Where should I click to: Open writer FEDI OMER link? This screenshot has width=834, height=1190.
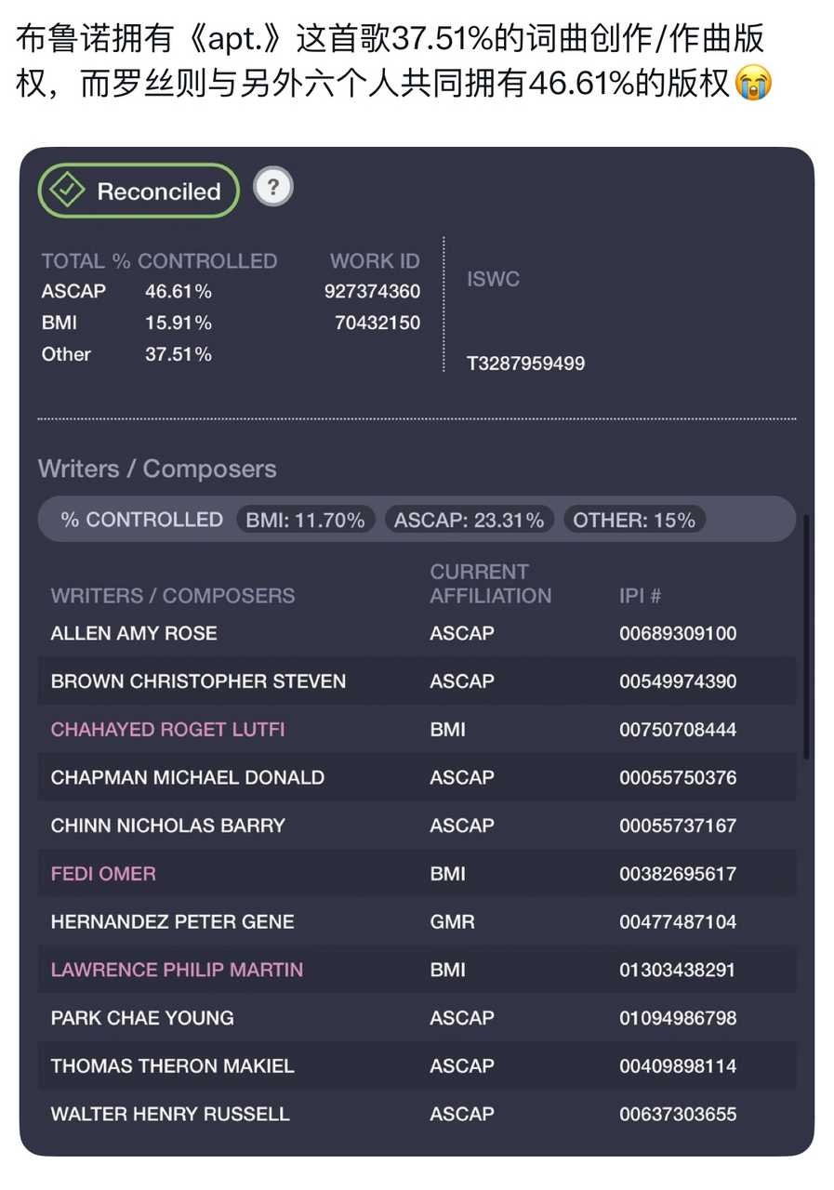pos(103,874)
